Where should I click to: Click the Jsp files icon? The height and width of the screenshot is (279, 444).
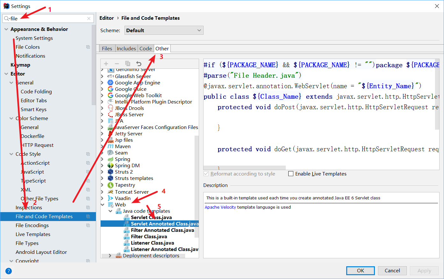coord(111,140)
